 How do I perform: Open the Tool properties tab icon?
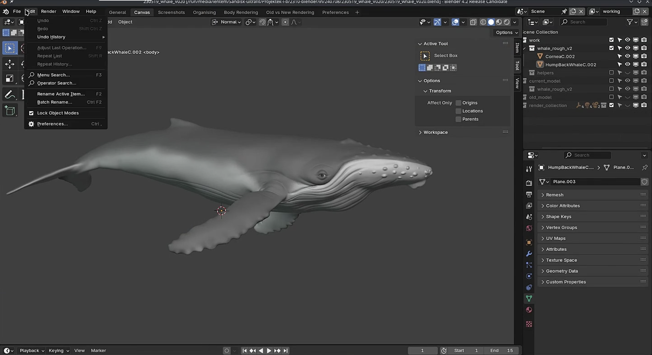[529, 169]
